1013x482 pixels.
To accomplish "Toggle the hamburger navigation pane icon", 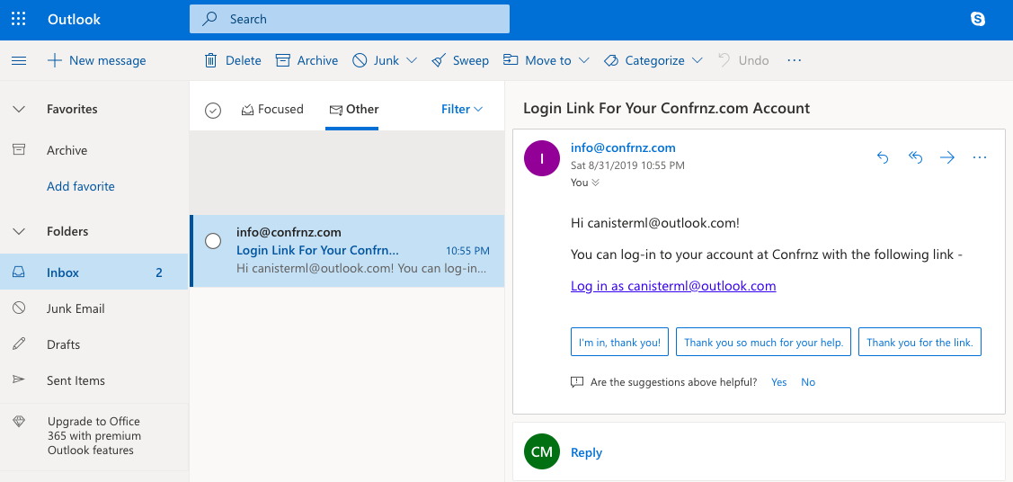I will pyautogui.click(x=20, y=61).
